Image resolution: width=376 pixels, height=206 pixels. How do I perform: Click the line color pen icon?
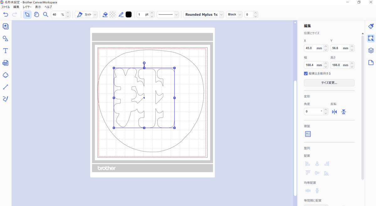(121, 14)
